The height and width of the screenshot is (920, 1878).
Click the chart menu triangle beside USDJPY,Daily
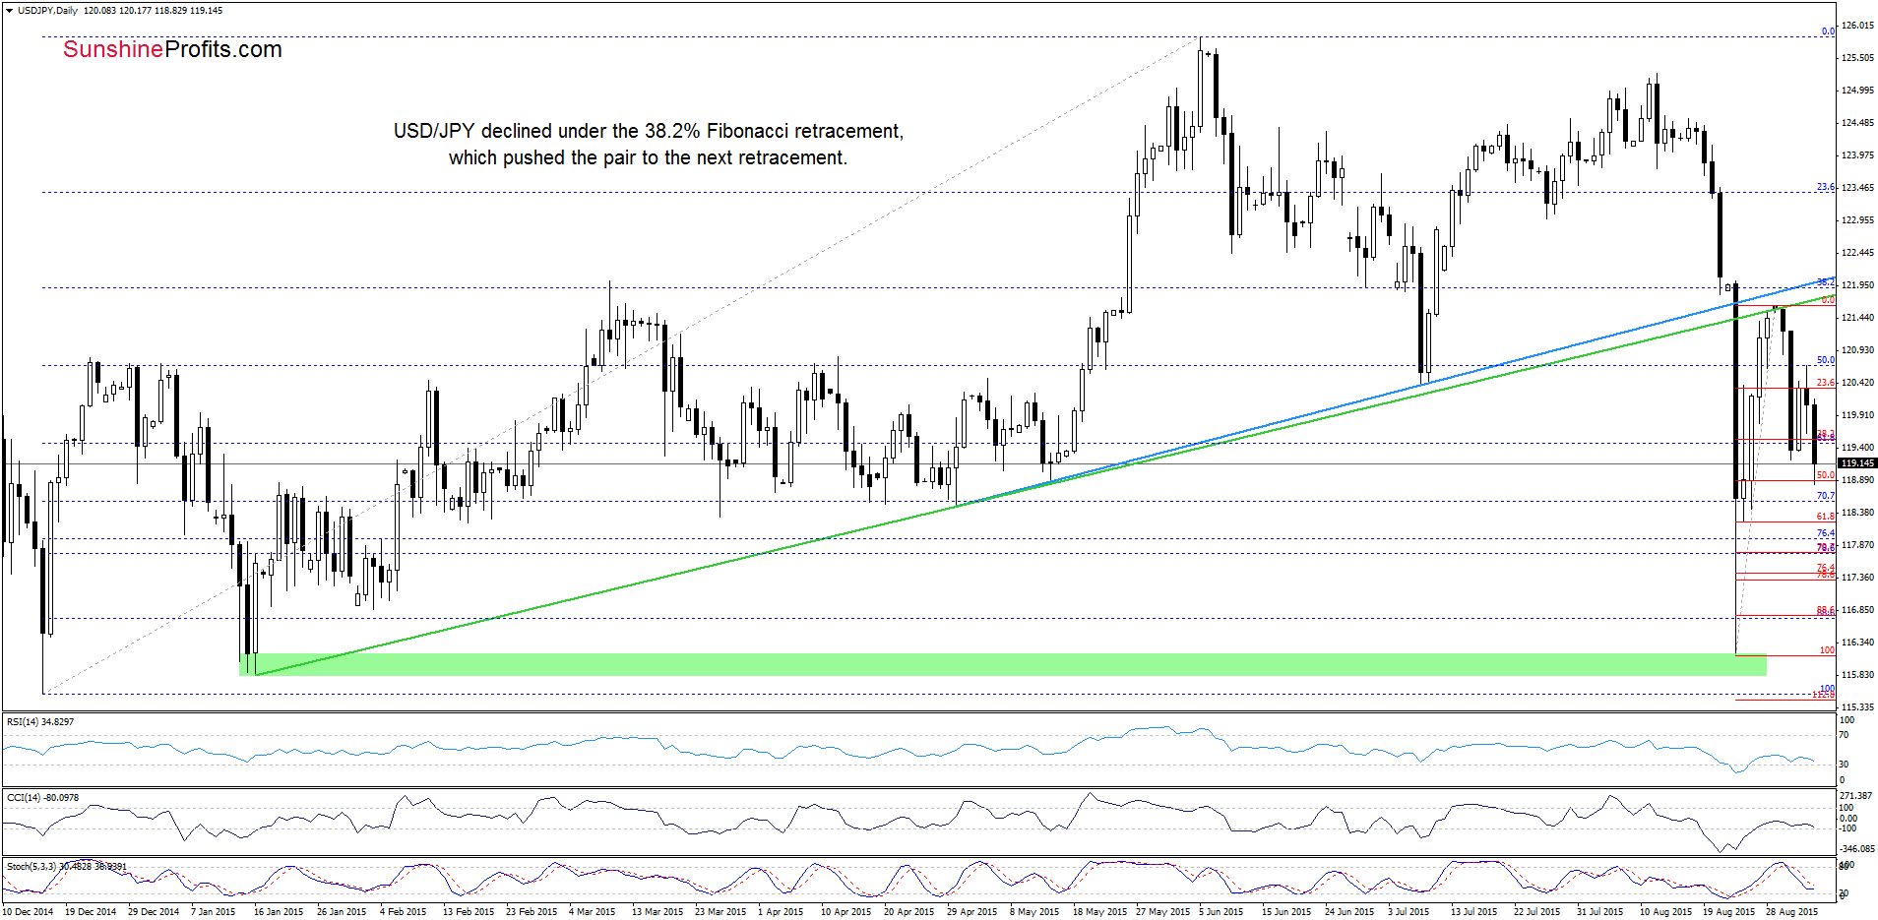(x=10, y=11)
